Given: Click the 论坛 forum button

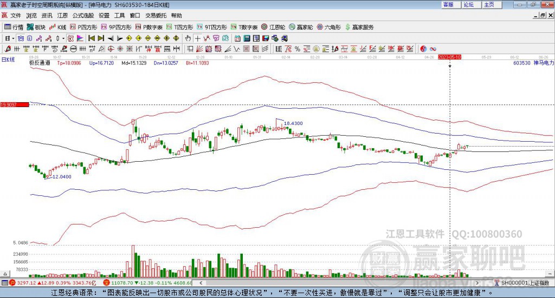Looking at the screenshot, I should click(x=472, y=4).
